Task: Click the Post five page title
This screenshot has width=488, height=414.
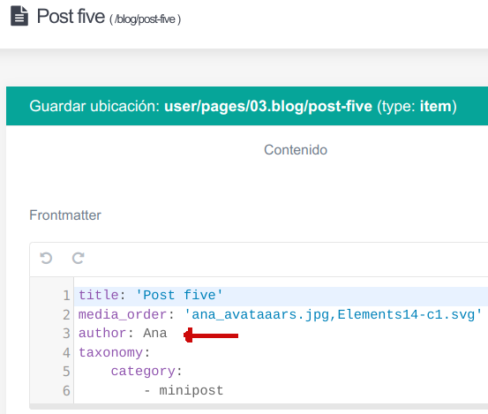Action: pyautogui.click(x=71, y=16)
